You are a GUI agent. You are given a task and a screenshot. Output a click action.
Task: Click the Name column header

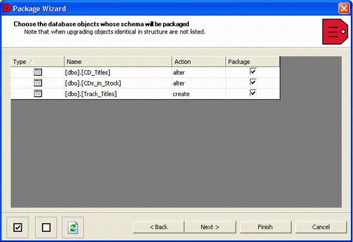118,61
